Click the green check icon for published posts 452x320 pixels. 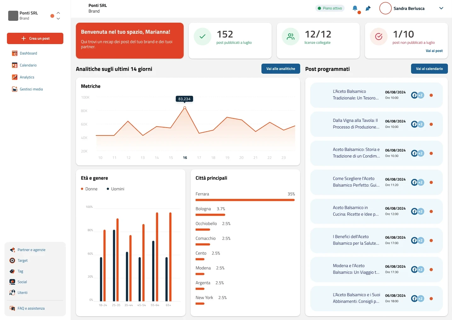203,37
